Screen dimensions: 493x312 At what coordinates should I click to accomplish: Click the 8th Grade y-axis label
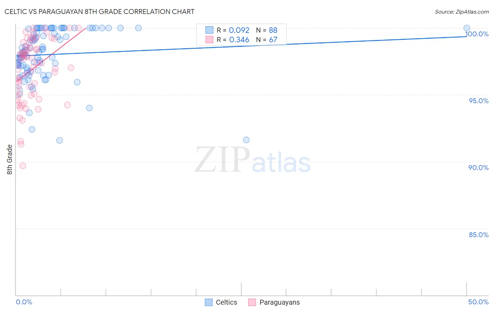pos(9,159)
